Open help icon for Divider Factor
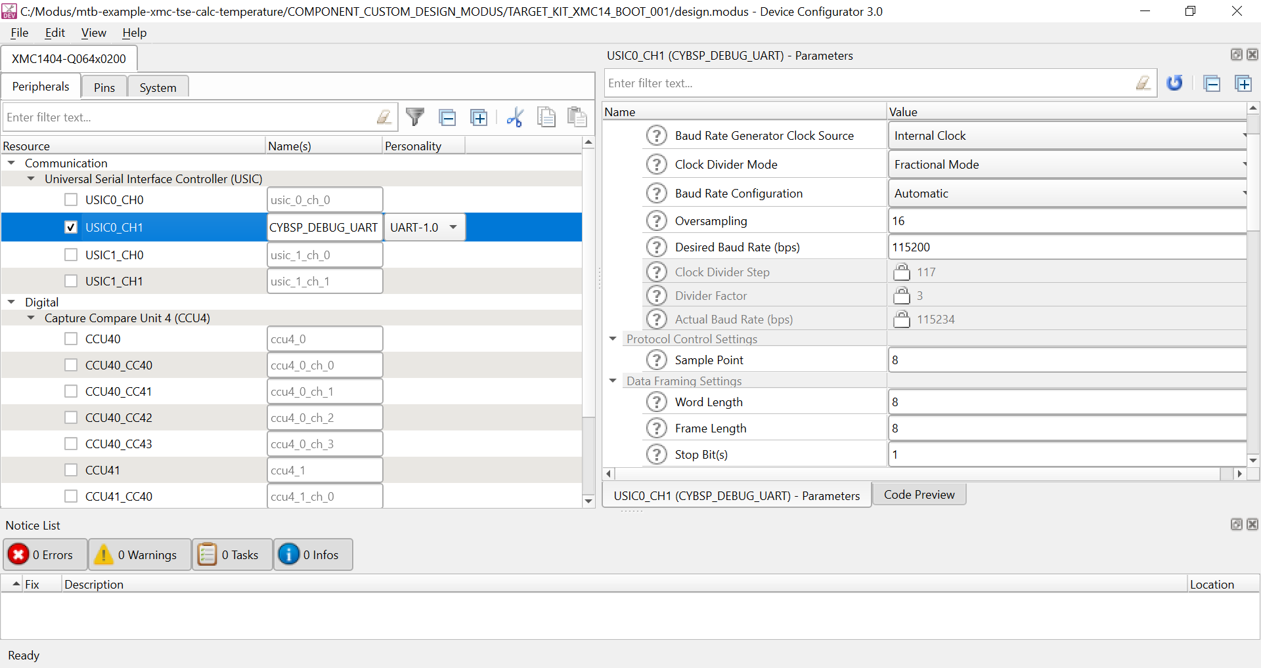This screenshot has height=668, width=1261. (x=656, y=296)
